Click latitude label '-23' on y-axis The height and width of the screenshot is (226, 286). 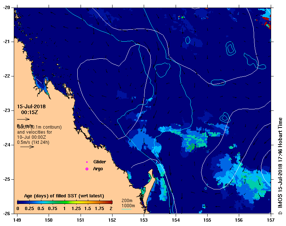coord(7,110)
